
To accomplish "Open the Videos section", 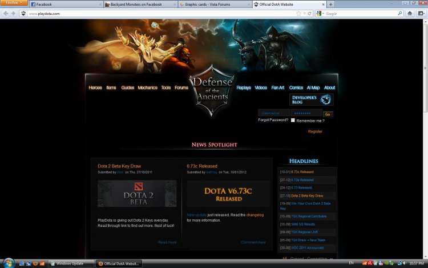I will click(261, 87).
